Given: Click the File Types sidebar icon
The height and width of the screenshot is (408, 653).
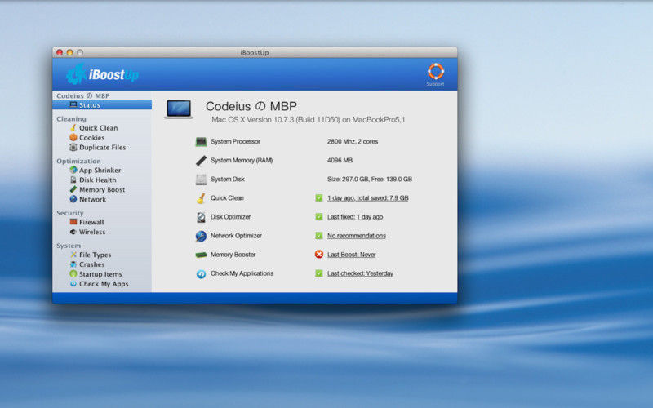Looking at the screenshot, I should pyautogui.click(x=73, y=255).
